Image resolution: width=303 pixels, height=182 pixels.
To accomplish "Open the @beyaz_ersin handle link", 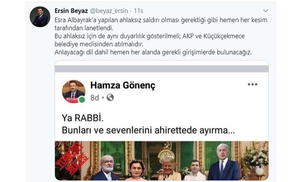I will 109,11.
